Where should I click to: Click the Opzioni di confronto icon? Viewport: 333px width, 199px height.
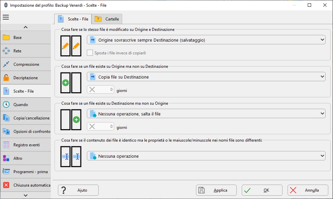click(6, 132)
